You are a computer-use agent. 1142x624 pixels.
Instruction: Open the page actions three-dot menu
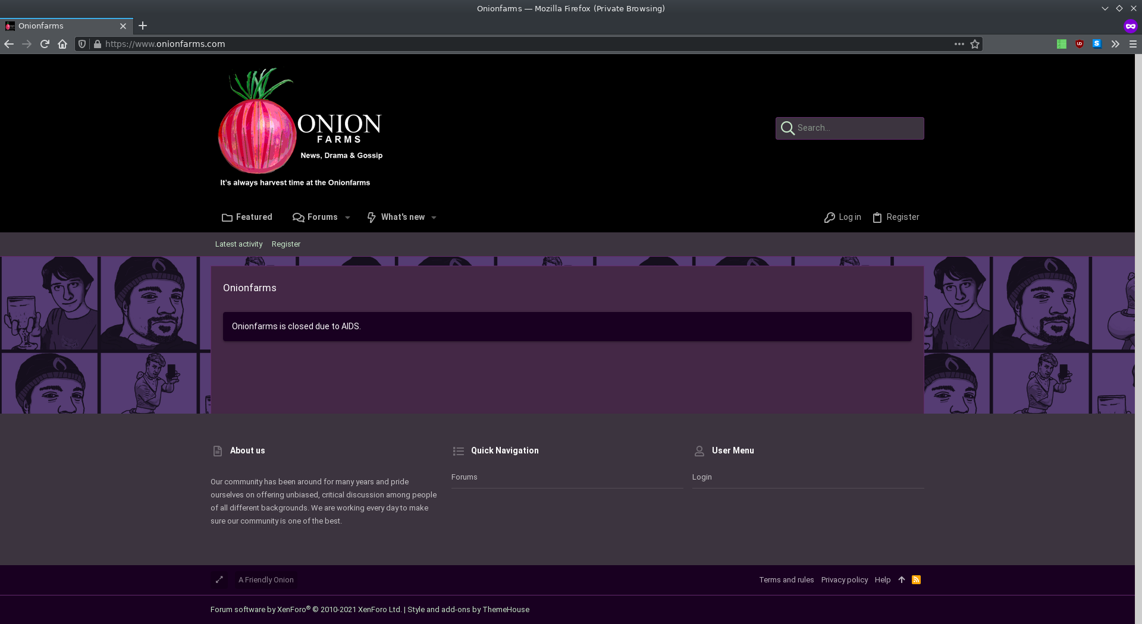[959, 44]
